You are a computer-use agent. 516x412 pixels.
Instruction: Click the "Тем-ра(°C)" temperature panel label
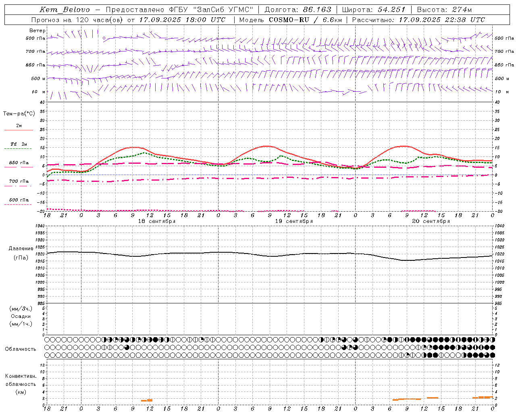click(19, 113)
